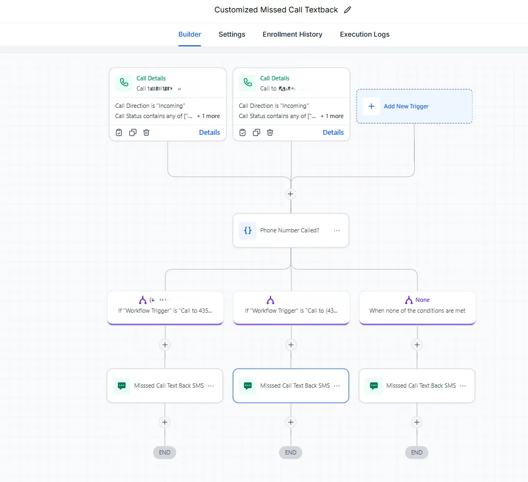
Task: Add step under None branch condition
Action: (417, 345)
